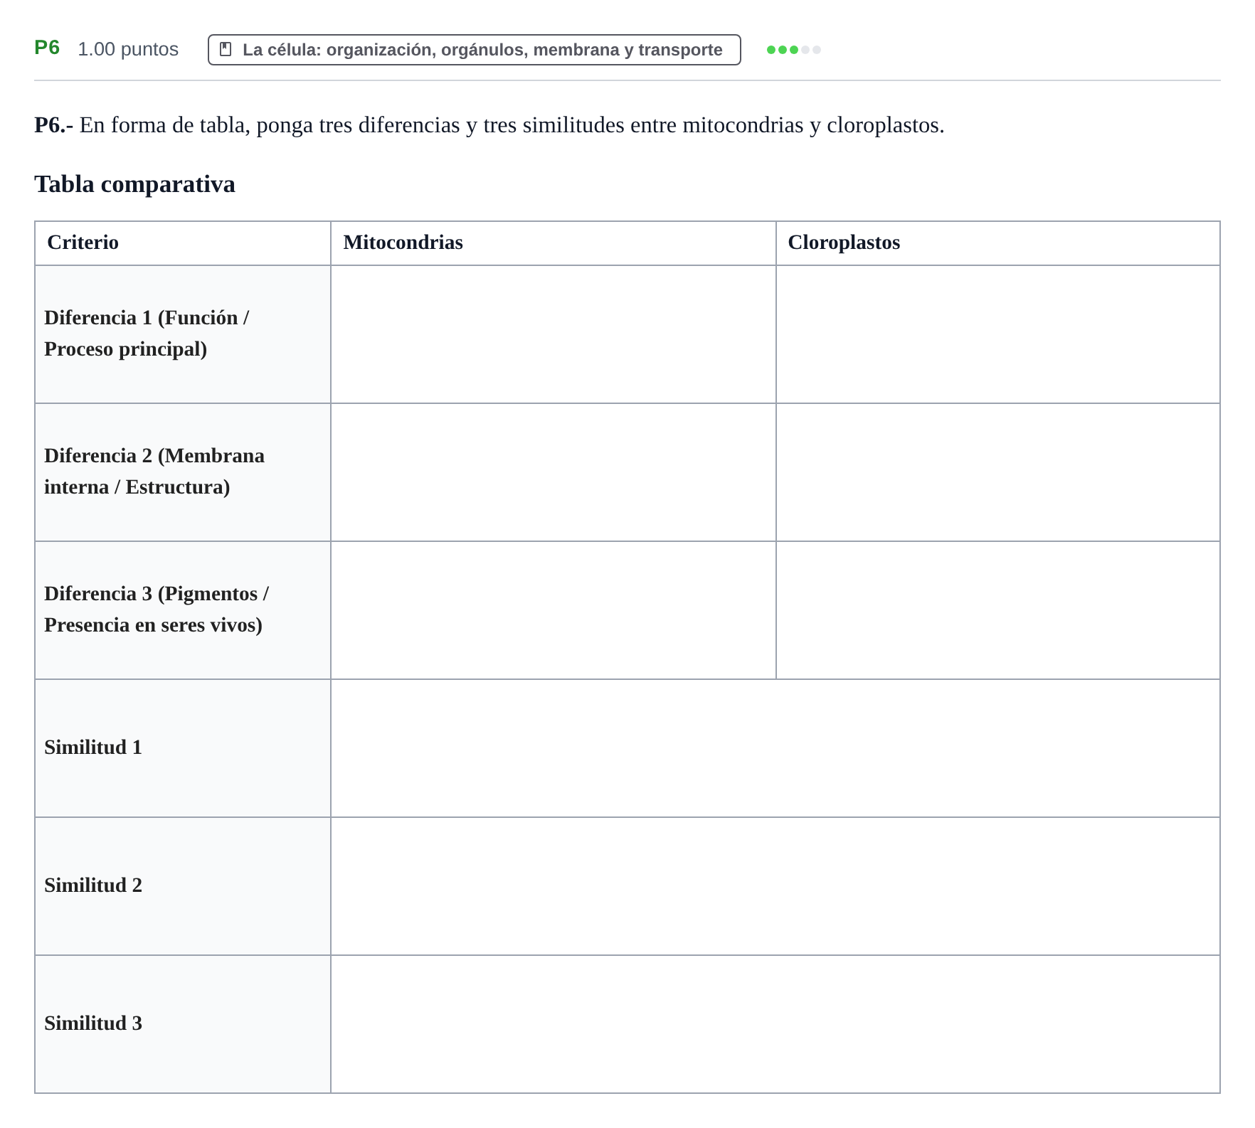Click the 'Similitud 2' row label
Image resolution: width=1255 pixels, height=1128 pixels.
93,885
